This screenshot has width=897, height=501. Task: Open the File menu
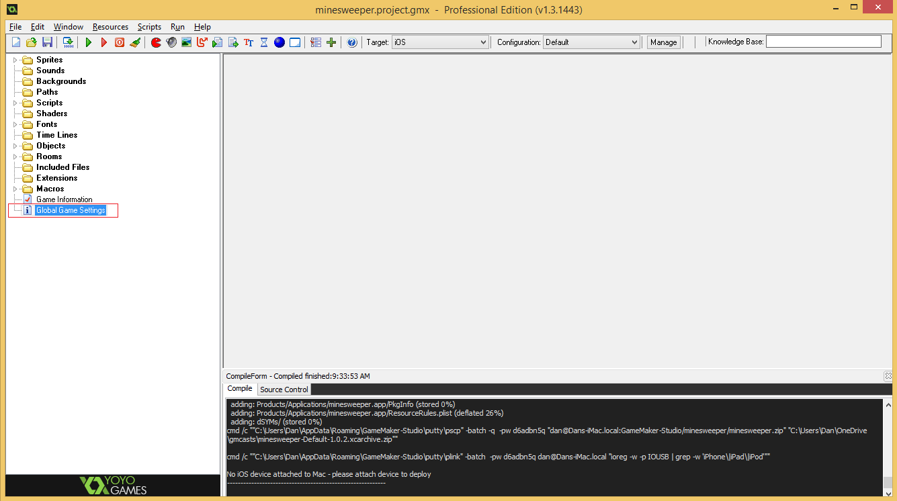pyautogui.click(x=15, y=27)
